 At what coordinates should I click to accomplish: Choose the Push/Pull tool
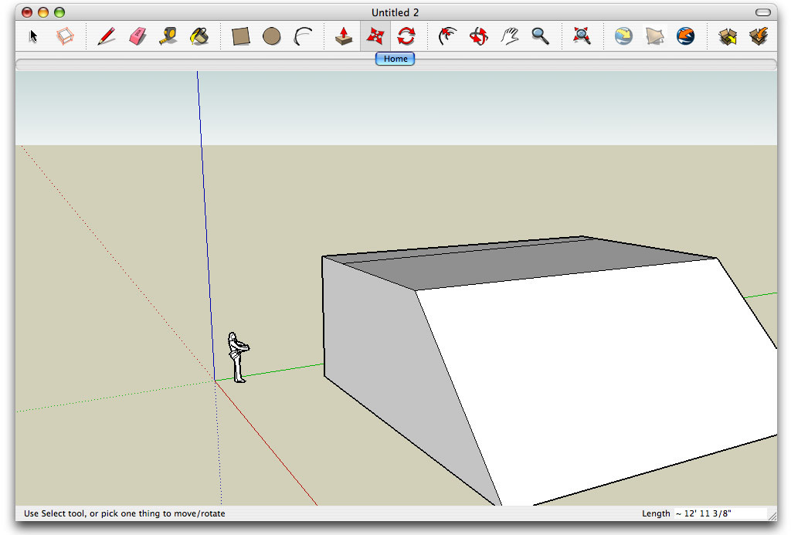343,36
